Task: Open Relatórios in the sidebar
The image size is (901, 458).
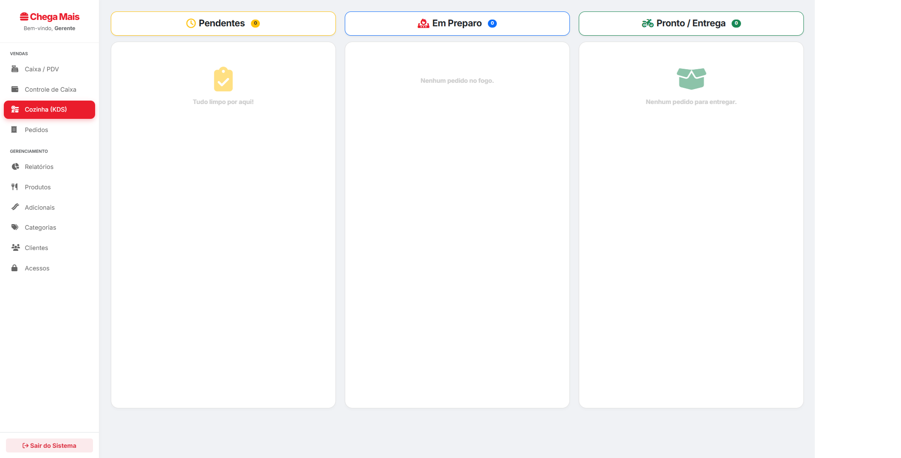Action: click(39, 167)
